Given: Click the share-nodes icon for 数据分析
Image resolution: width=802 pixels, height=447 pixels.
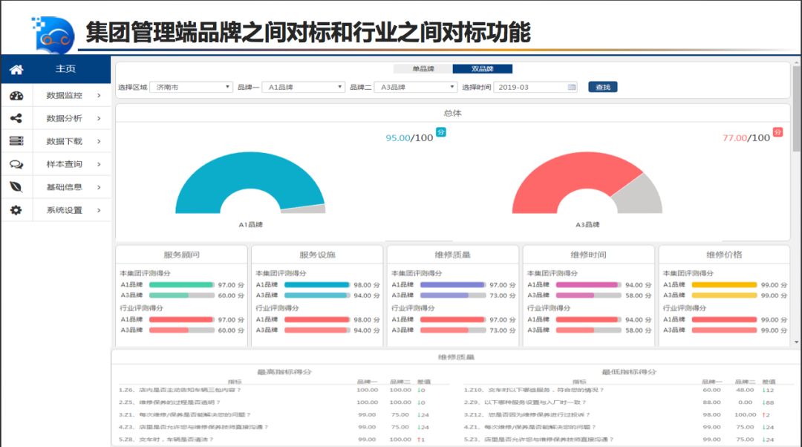Looking at the screenshot, I should tap(16, 119).
